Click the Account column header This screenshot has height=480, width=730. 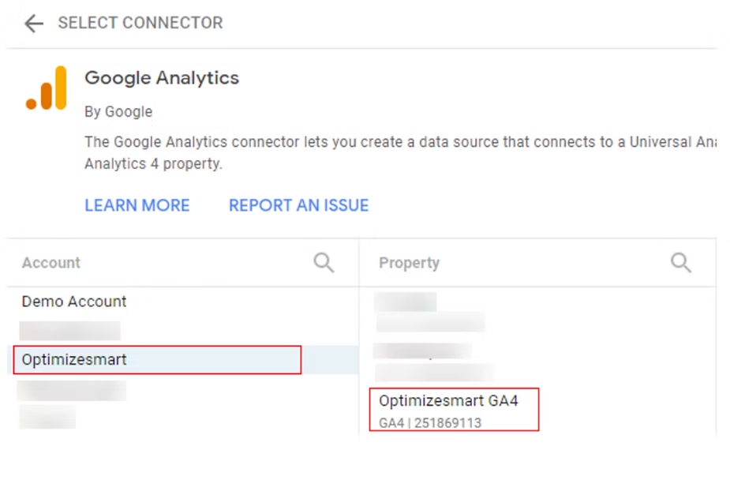point(51,263)
